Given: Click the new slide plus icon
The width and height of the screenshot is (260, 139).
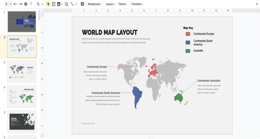Looking at the screenshot, I should (x=6, y=4).
